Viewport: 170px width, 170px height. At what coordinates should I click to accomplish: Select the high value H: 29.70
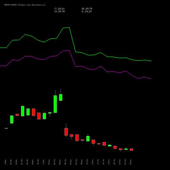coord(87,9)
